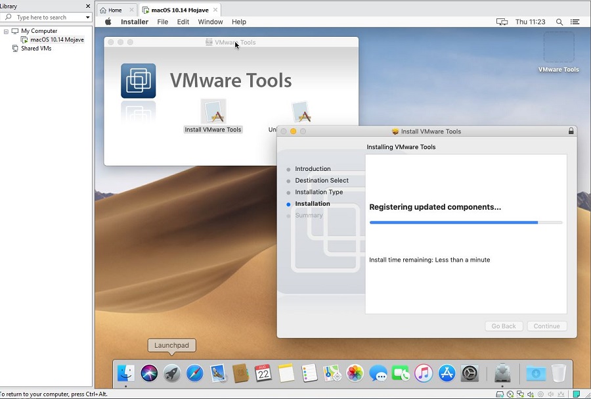Select the Install VMware Tools package icon
Image resolution: width=591 pixels, height=399 pixels.
[x=213, y=112]
